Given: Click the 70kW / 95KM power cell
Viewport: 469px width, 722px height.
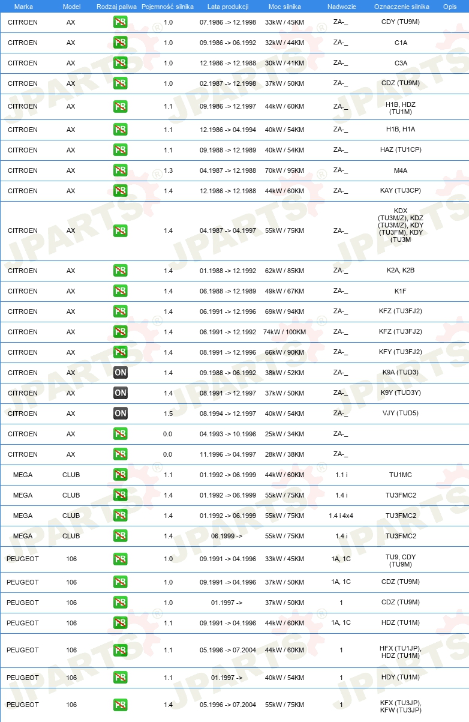Looking at the screenshot, I should point(285,170).
